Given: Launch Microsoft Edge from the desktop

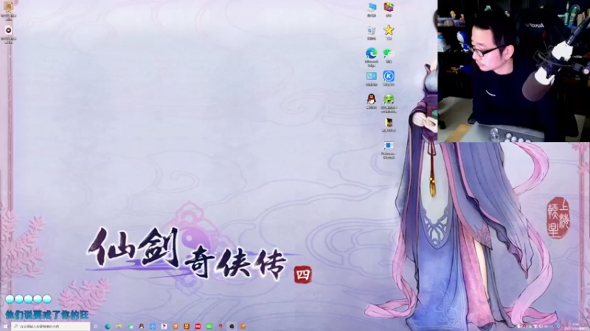Looking at the screenshot, I should (x=372, y=57).
